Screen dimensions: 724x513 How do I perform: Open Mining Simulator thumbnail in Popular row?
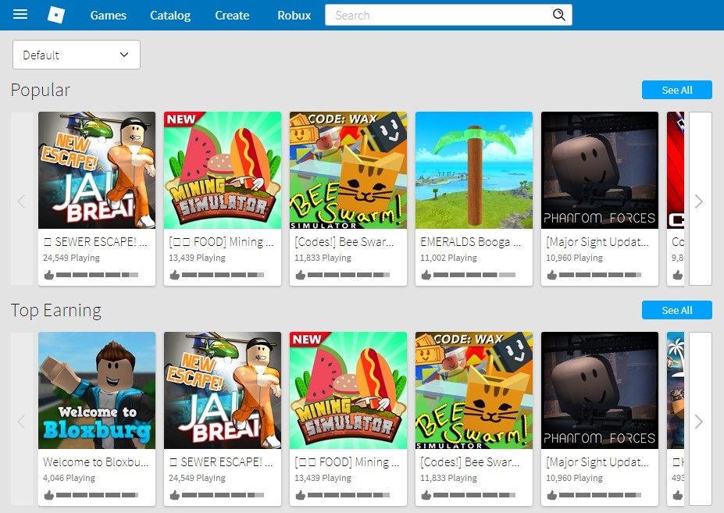[x=223, y=170]
